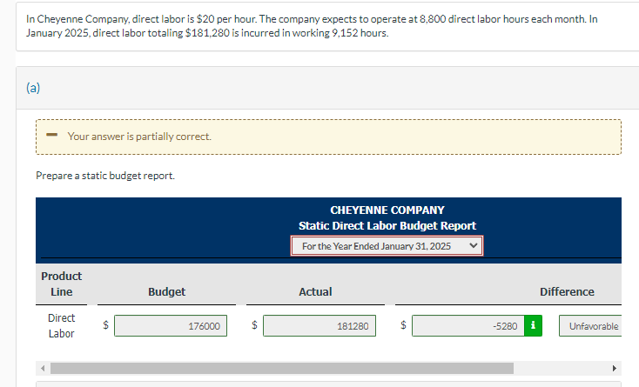
Task: Click the Difference field showing -5280
Action: tap(467, 325)
